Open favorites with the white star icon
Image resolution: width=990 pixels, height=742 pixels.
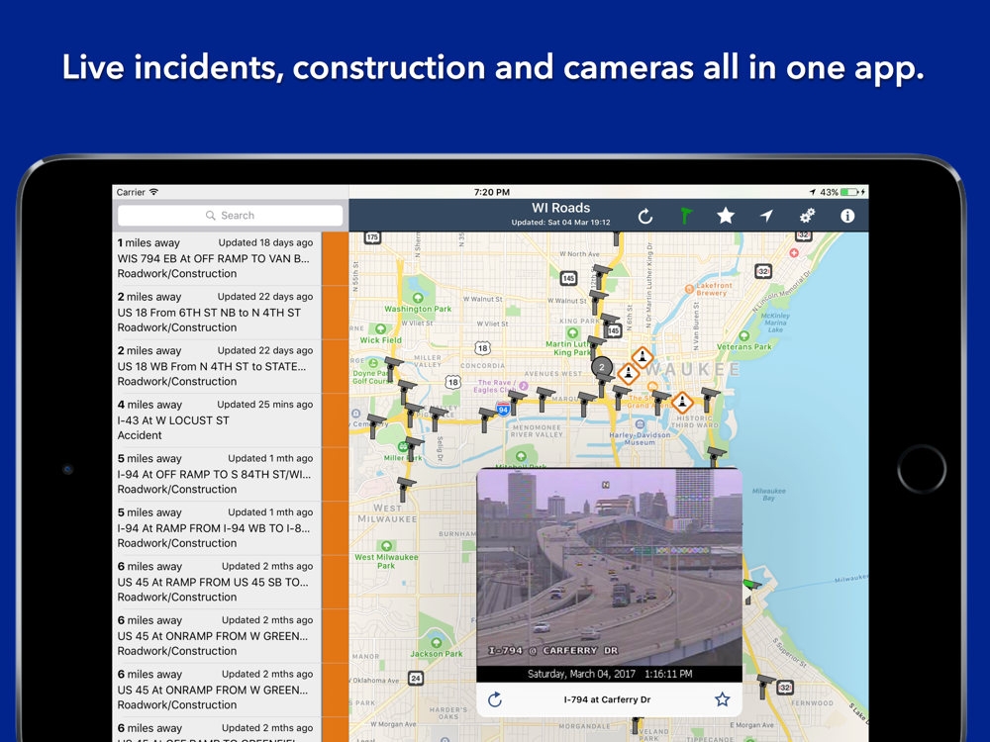pyautogui.click(x=726, y=216)
